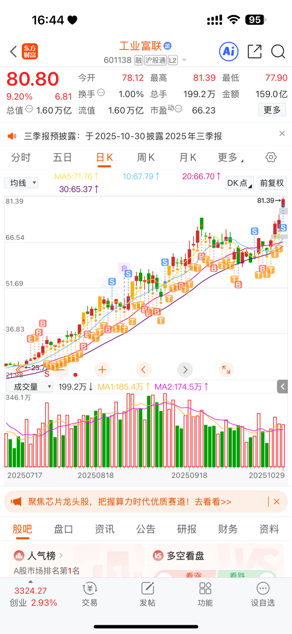Toggle the DK点 signal option

(x=240, y=183)
